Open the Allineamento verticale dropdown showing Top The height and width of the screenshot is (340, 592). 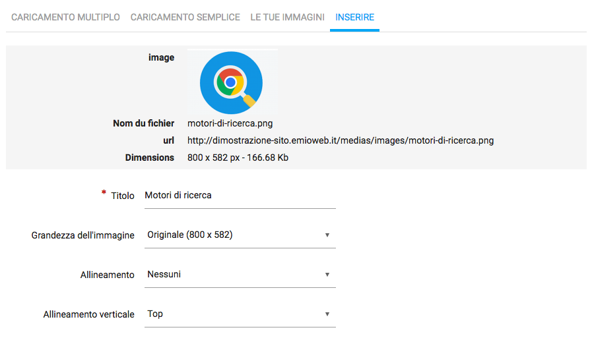(x=240, y=314)
